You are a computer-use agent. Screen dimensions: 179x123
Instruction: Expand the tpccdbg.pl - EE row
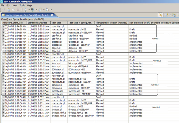tap(3, 42)
